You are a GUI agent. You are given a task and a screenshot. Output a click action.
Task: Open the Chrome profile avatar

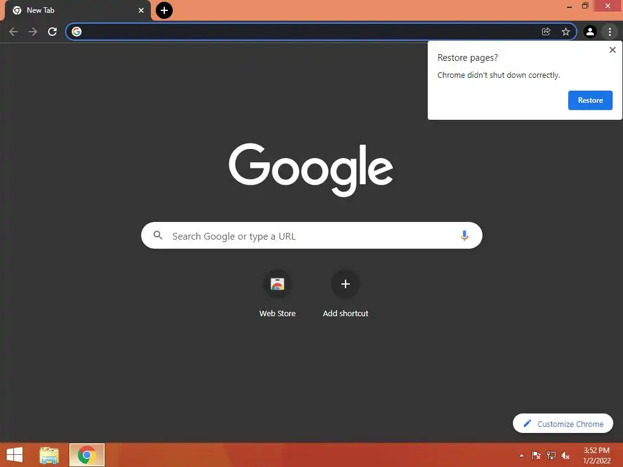pyautogui.click(x=590, y=32)
